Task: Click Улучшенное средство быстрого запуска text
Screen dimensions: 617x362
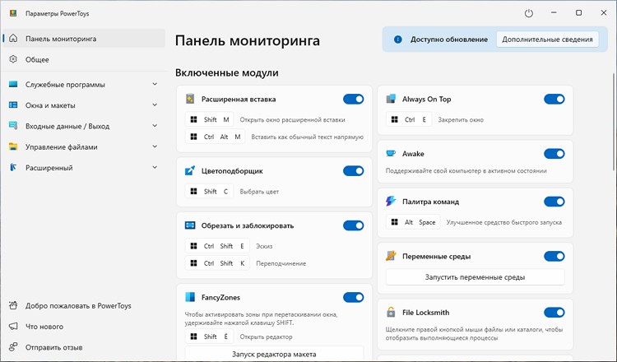Action: coord(504,222)
